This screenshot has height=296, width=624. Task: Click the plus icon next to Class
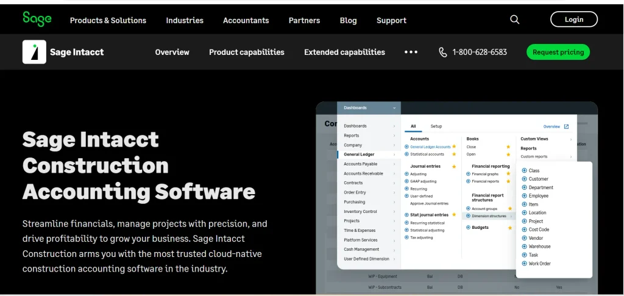pyautogui.click(x=524, y=170)
